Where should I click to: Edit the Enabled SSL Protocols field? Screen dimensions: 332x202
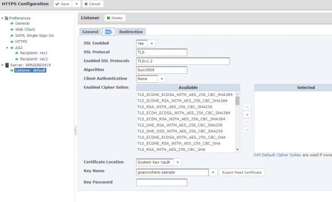click(183, 61)
